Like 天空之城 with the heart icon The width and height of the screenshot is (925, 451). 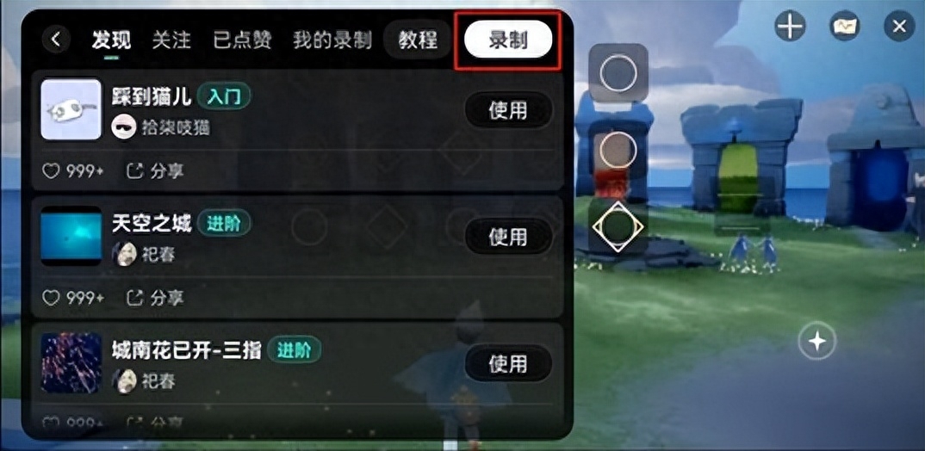click(x=52, y=299)
